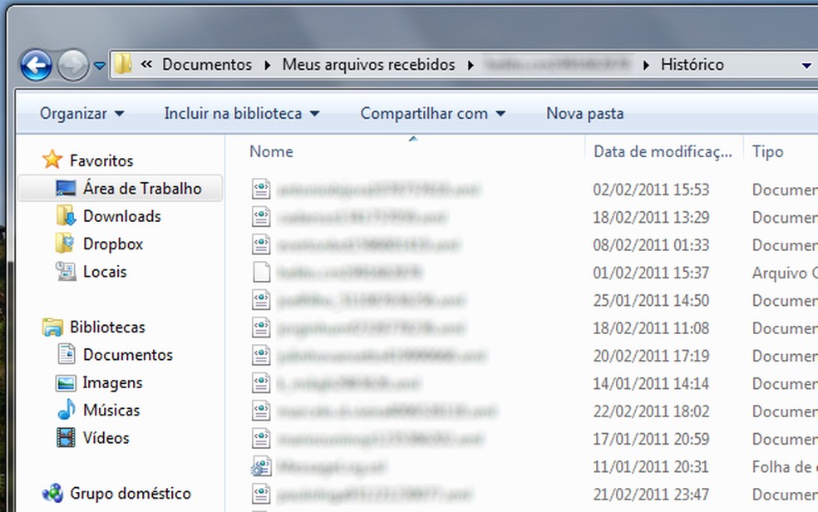Open the Imagens library

pyautogui.click(x=113, y=382)
